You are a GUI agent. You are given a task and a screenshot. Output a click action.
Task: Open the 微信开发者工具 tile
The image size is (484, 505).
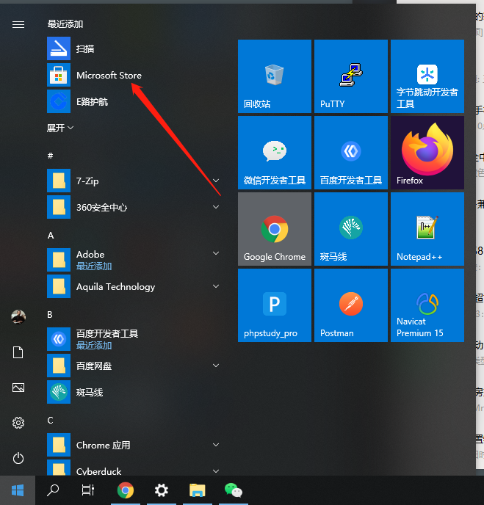pyautogui.click(x=275, y=153)
